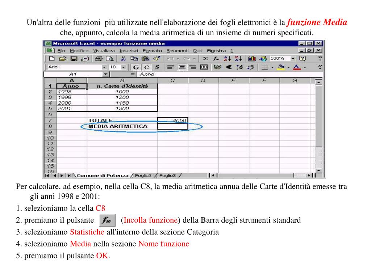This screenshot has height=278, width=371.
Task: Click the AutoSum sigma icon
Action: tap(205, 59)
